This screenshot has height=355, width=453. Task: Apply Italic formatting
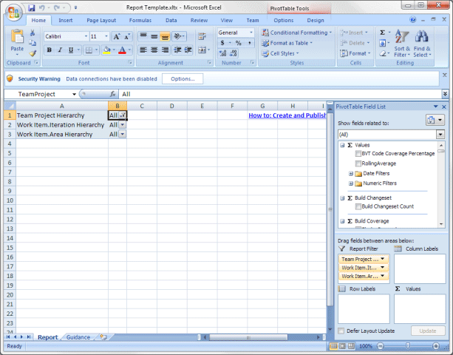pyautogui.click(x=60, y=50)
